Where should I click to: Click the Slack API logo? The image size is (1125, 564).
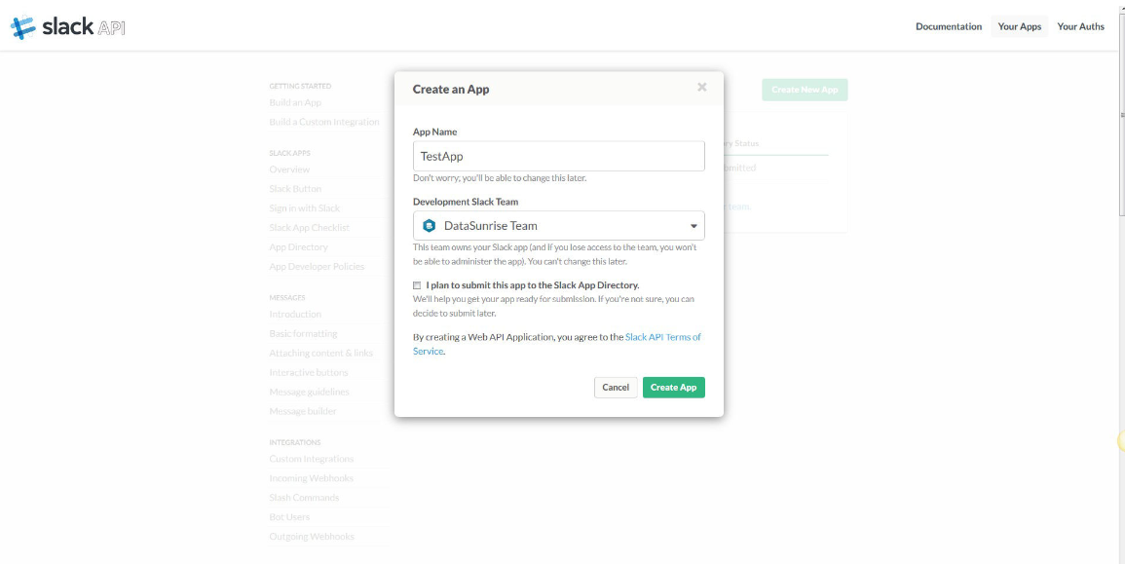pyautogui.click(x=68, y=26)
